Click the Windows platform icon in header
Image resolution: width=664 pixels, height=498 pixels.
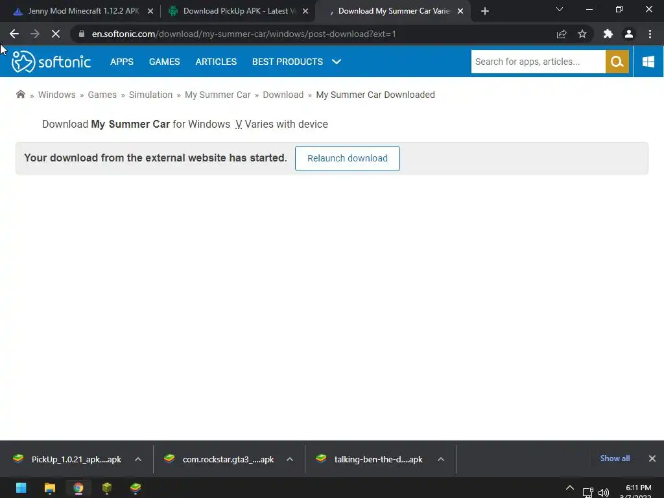(x=648, y=62)
